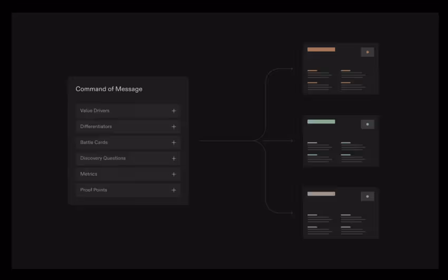Select the Battle Cards label
This screenshot has height=280, width=448.
[x=94, y=142]
